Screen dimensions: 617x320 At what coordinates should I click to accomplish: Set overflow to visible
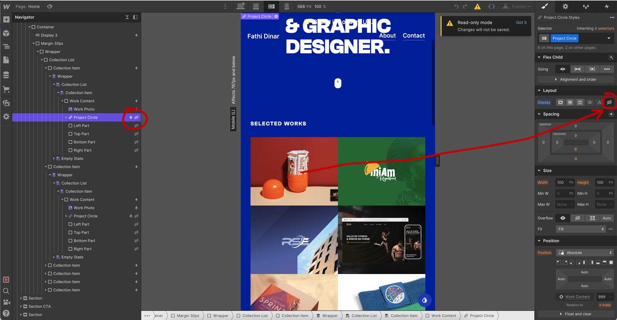point(563,218)
